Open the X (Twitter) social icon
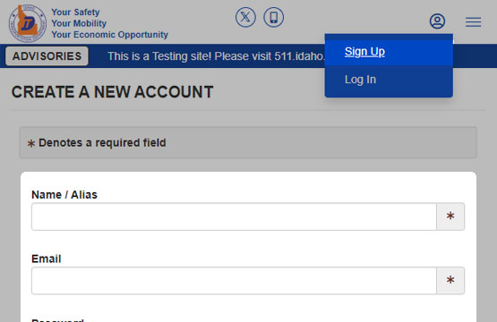This screenshot has width=497, height=322. pos(245,17)
